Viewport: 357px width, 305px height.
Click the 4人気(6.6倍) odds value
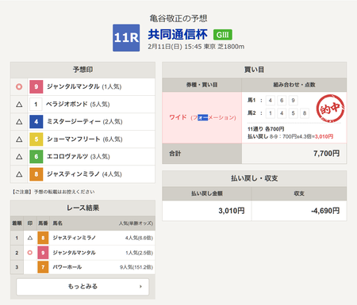tap(139, 238)
